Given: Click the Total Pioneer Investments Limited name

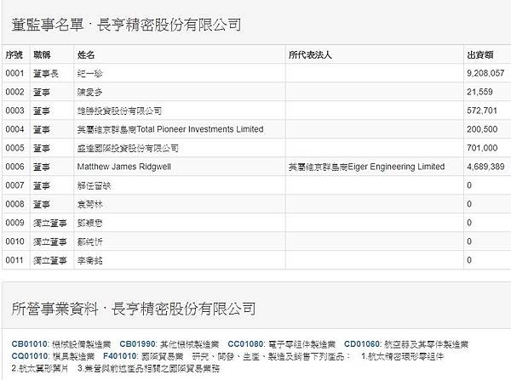Looking at the screenshot, I should pos(170,129).
